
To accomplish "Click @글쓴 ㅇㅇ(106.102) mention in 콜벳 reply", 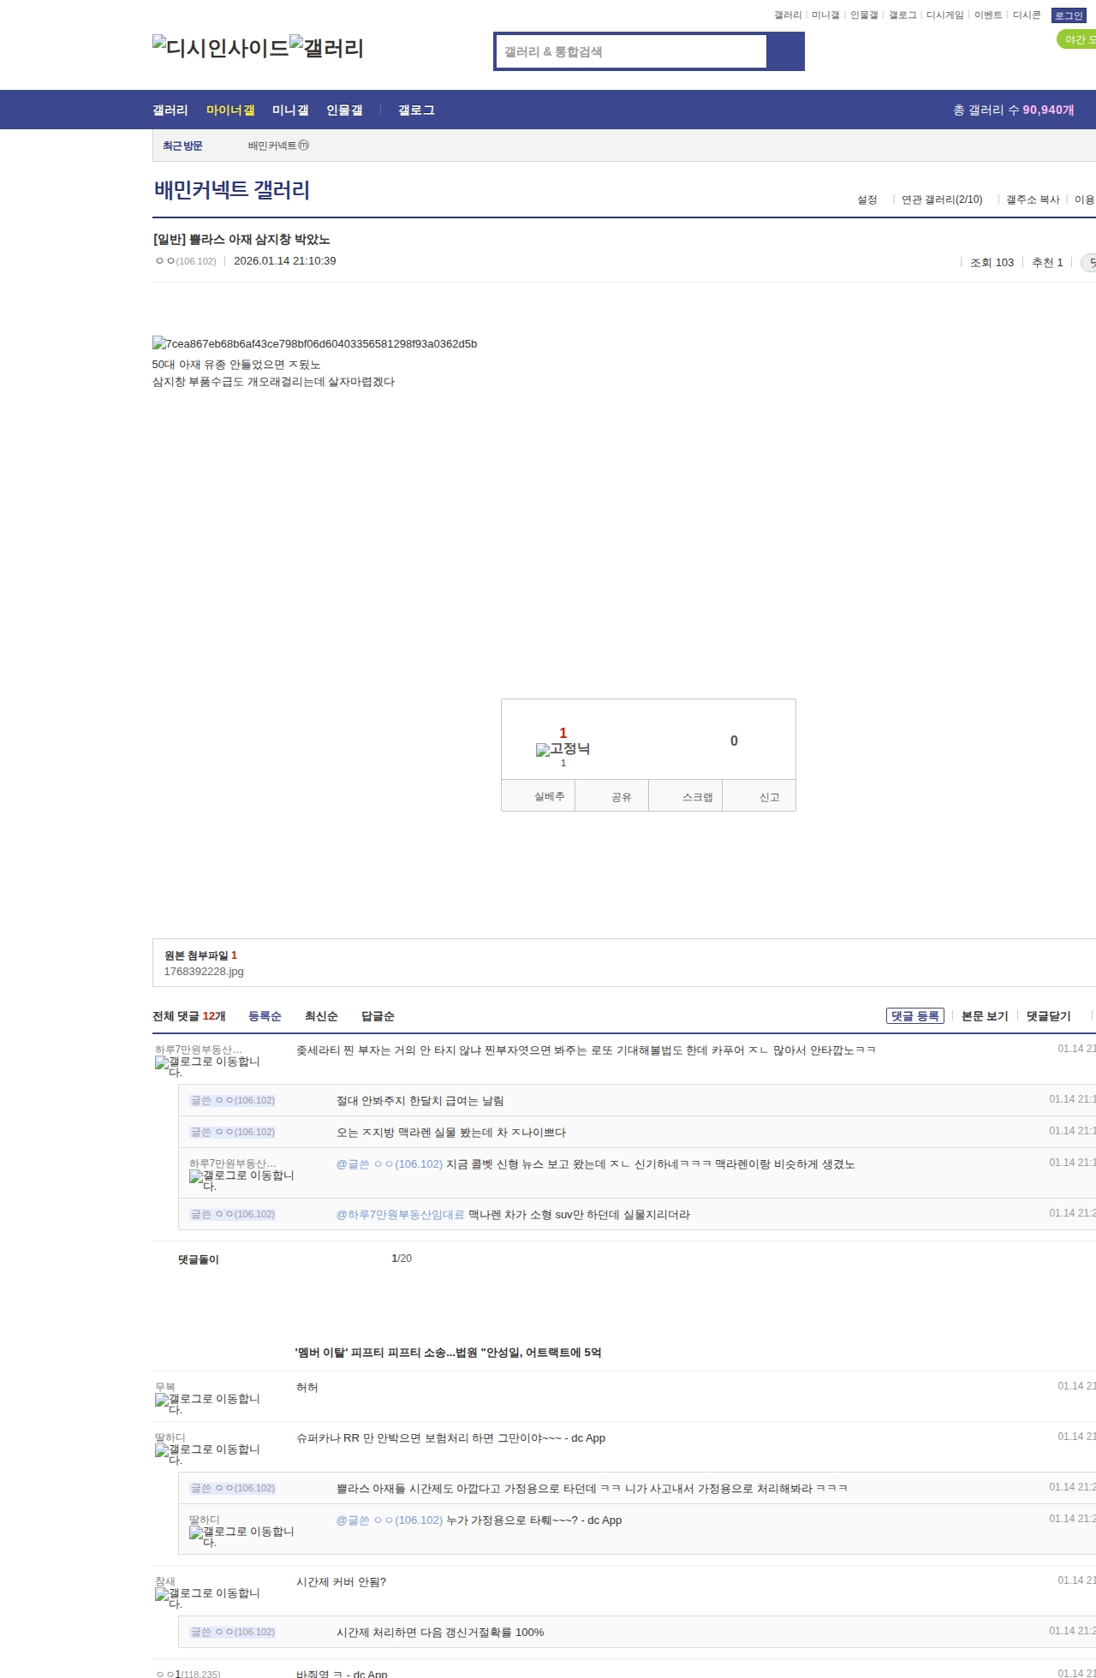I will click(x=390, y=1164).
